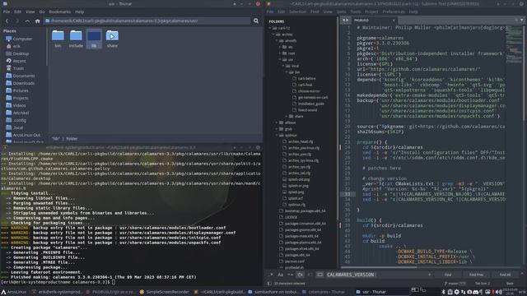Toggle wrap option in Sublime find bar

point(300,275)
